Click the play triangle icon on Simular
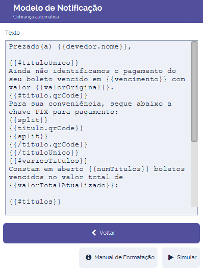 (171, 257)
